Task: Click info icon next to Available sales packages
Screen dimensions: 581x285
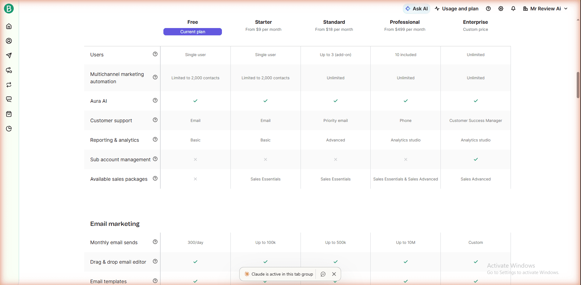Action: tap(155, 178)
